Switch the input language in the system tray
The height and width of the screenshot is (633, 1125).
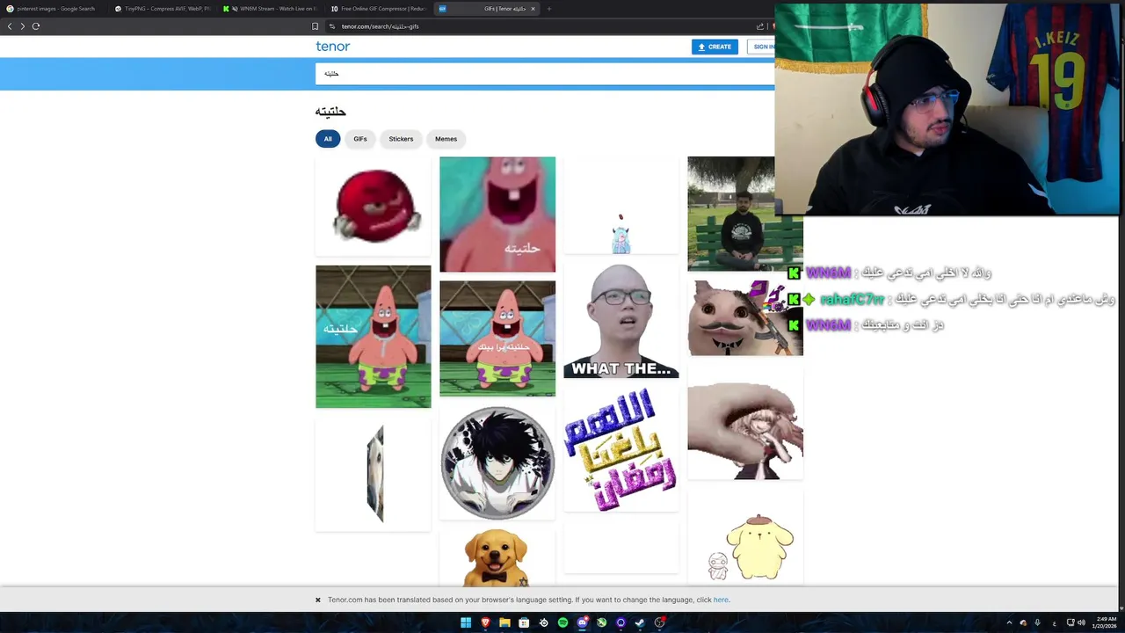1054,622
